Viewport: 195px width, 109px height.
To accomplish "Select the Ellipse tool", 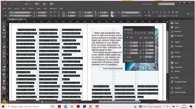I will coord(4,57).
